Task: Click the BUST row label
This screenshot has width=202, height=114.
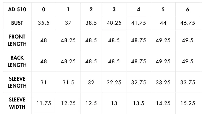Action: 17,23
